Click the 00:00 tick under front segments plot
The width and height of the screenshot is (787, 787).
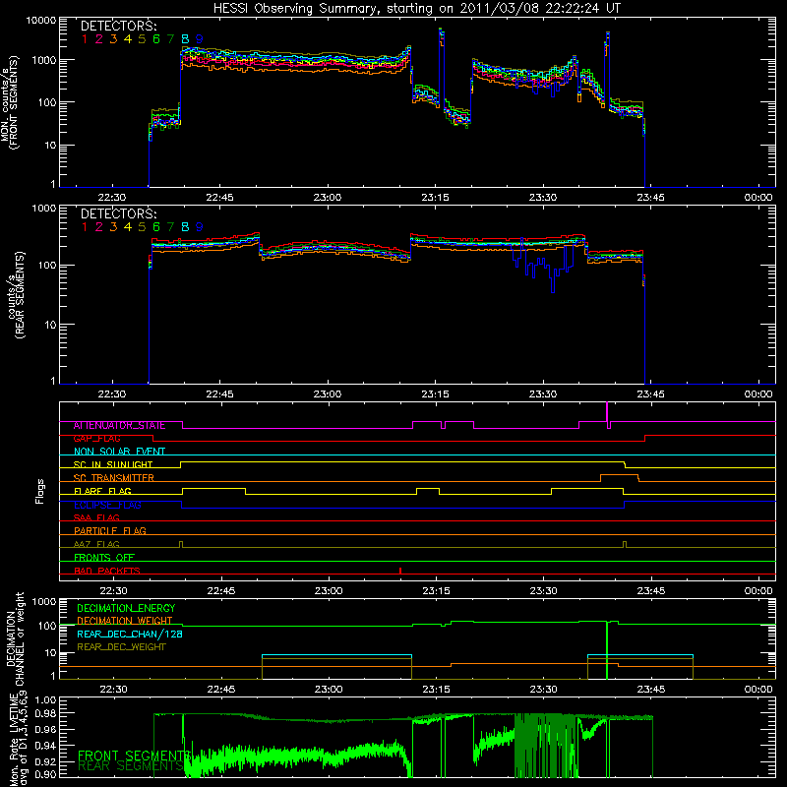click(x=758, y=198)
